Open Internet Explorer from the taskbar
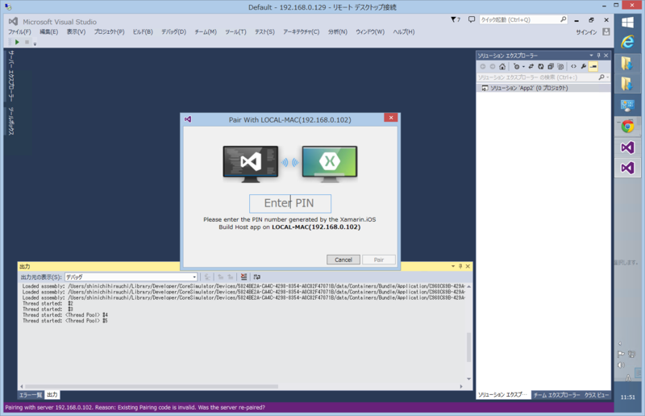This screenshot has height=416, width=645. pyautogui.click(x=627, y=42)
